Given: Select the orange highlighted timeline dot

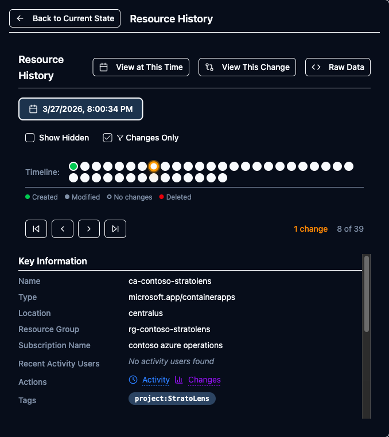Looking at the screenshot, I should point(154,166).
